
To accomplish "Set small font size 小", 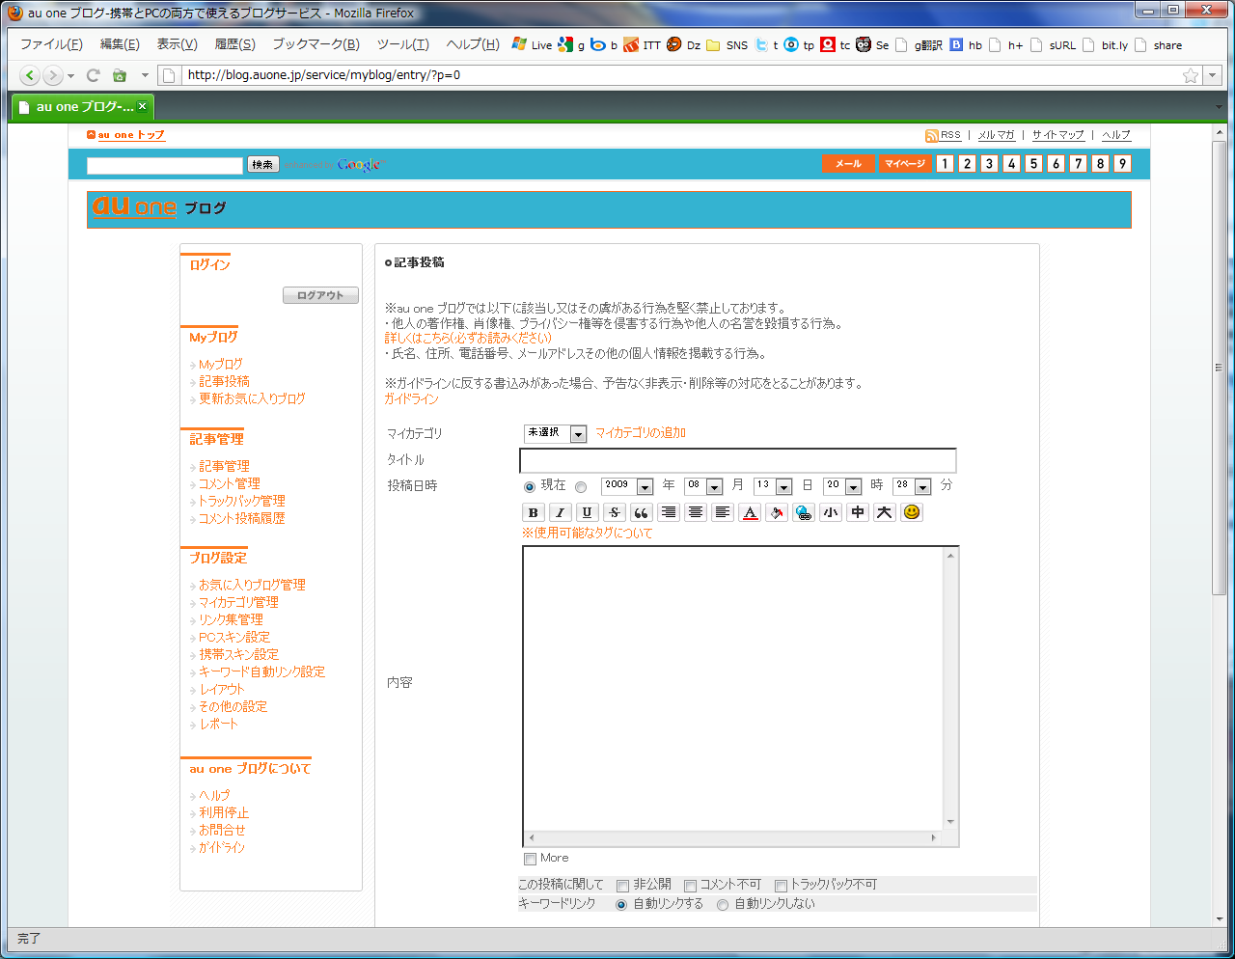I will [x=831, y=512].
